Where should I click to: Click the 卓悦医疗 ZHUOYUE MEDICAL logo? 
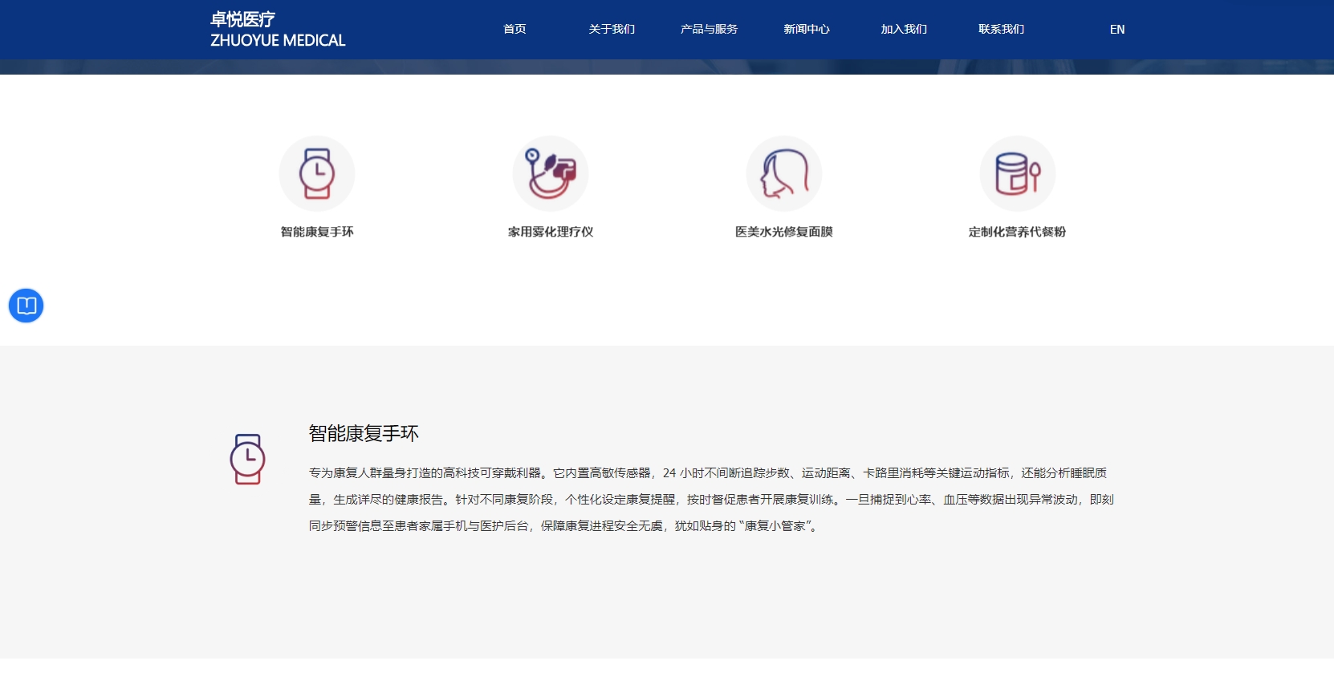point(278,30)
